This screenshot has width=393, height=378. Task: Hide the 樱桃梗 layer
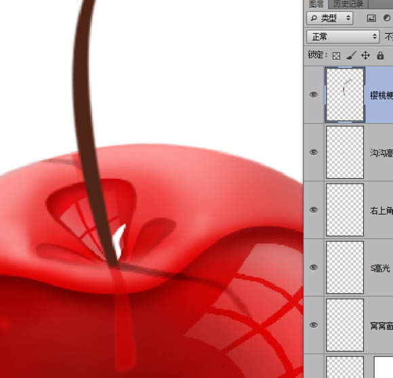[314, 94]
